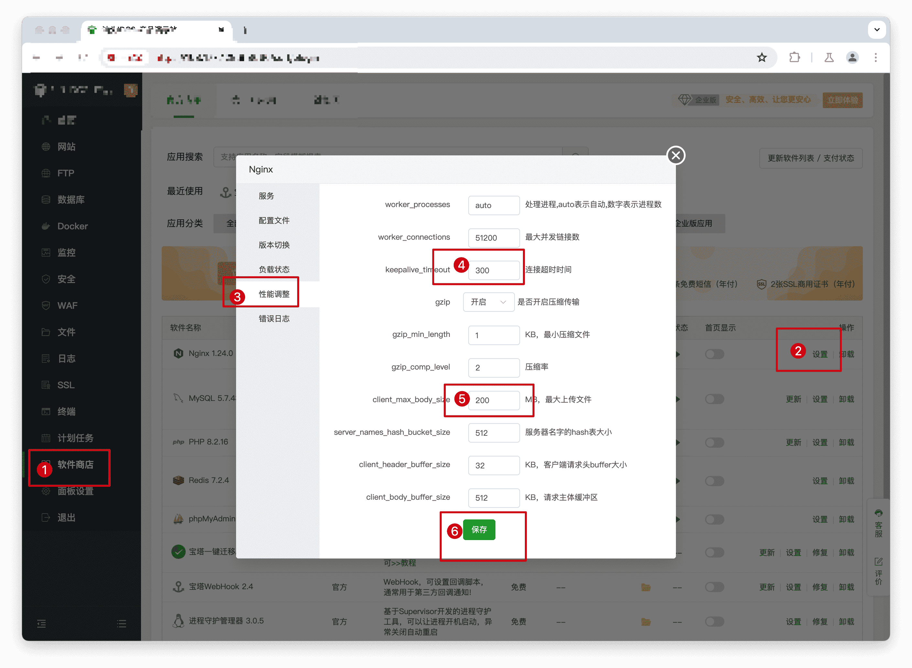Click the worker_processes input field

point(494,205)
